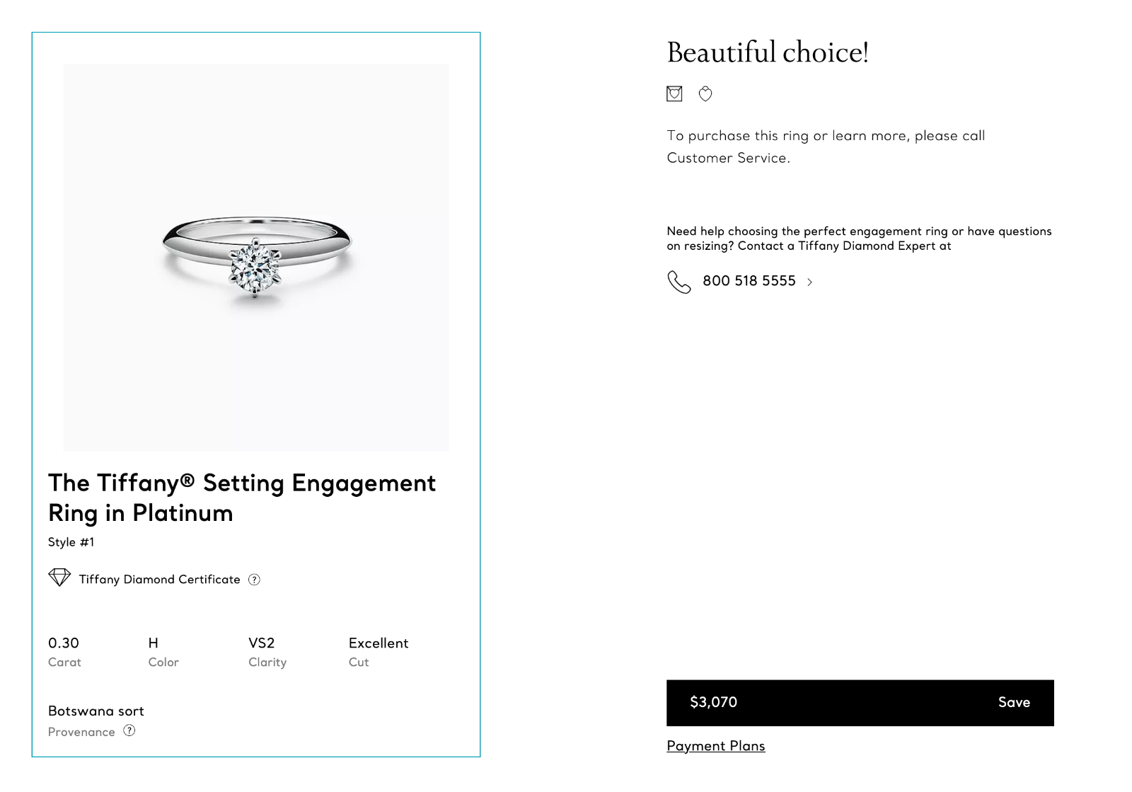Call 800 518 5555 phone number link

pos(749,281)
